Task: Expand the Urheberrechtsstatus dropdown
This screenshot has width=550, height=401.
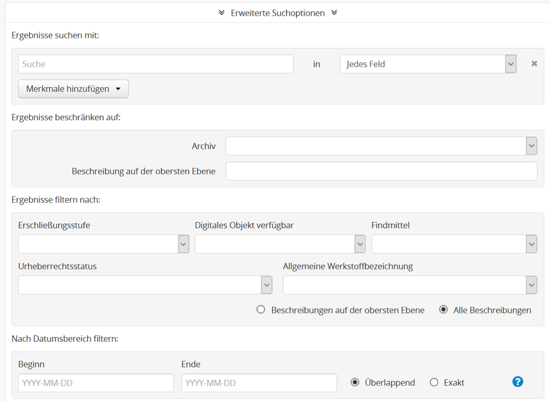Action: (145, 285)
